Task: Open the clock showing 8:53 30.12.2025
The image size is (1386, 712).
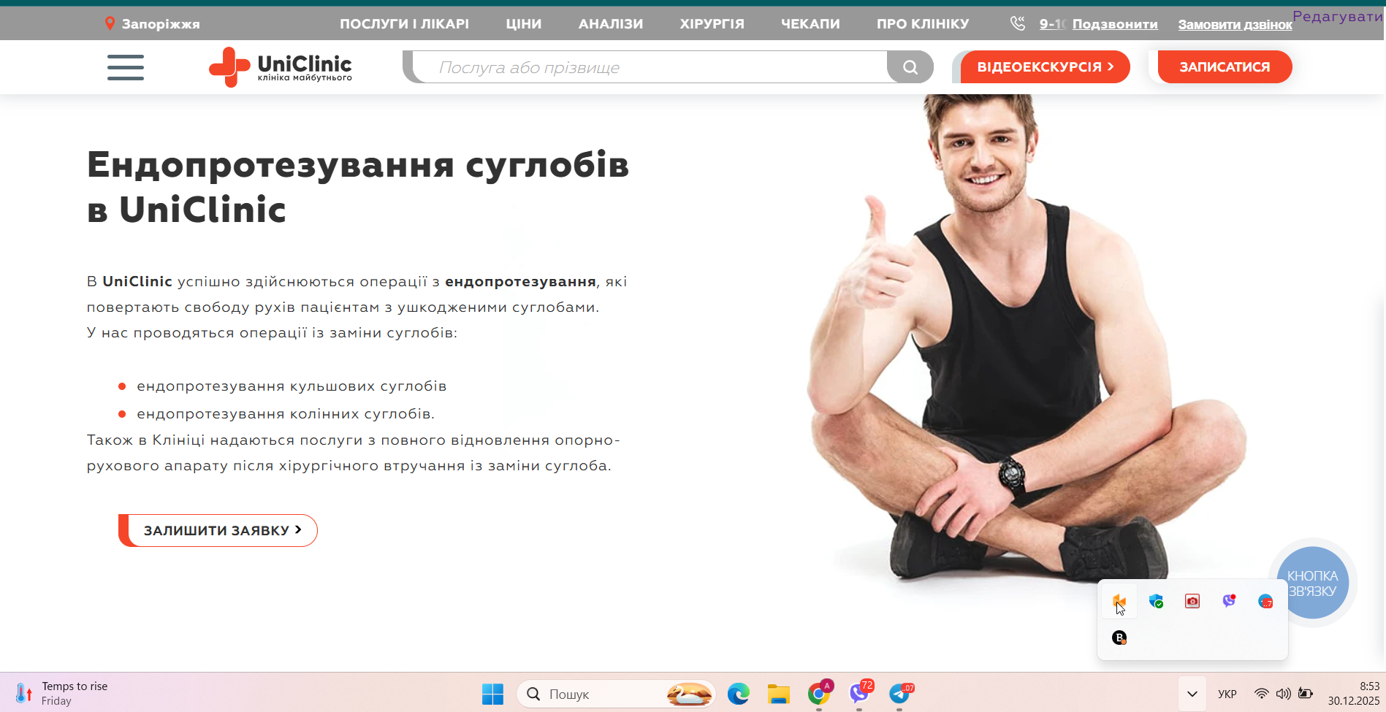Action: coord(1354,693)
